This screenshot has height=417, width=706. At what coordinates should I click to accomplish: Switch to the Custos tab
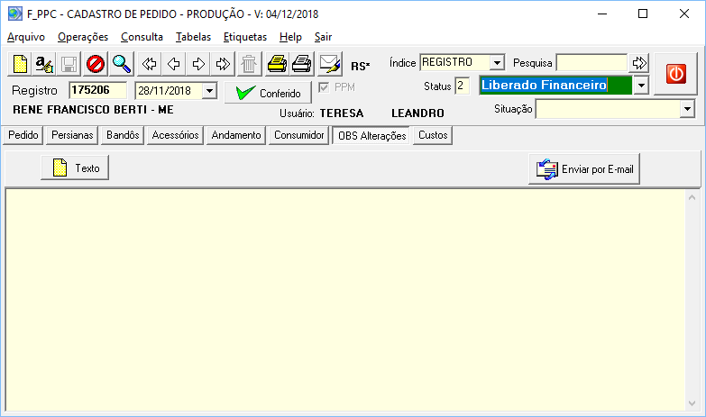(x=433, y=135)
